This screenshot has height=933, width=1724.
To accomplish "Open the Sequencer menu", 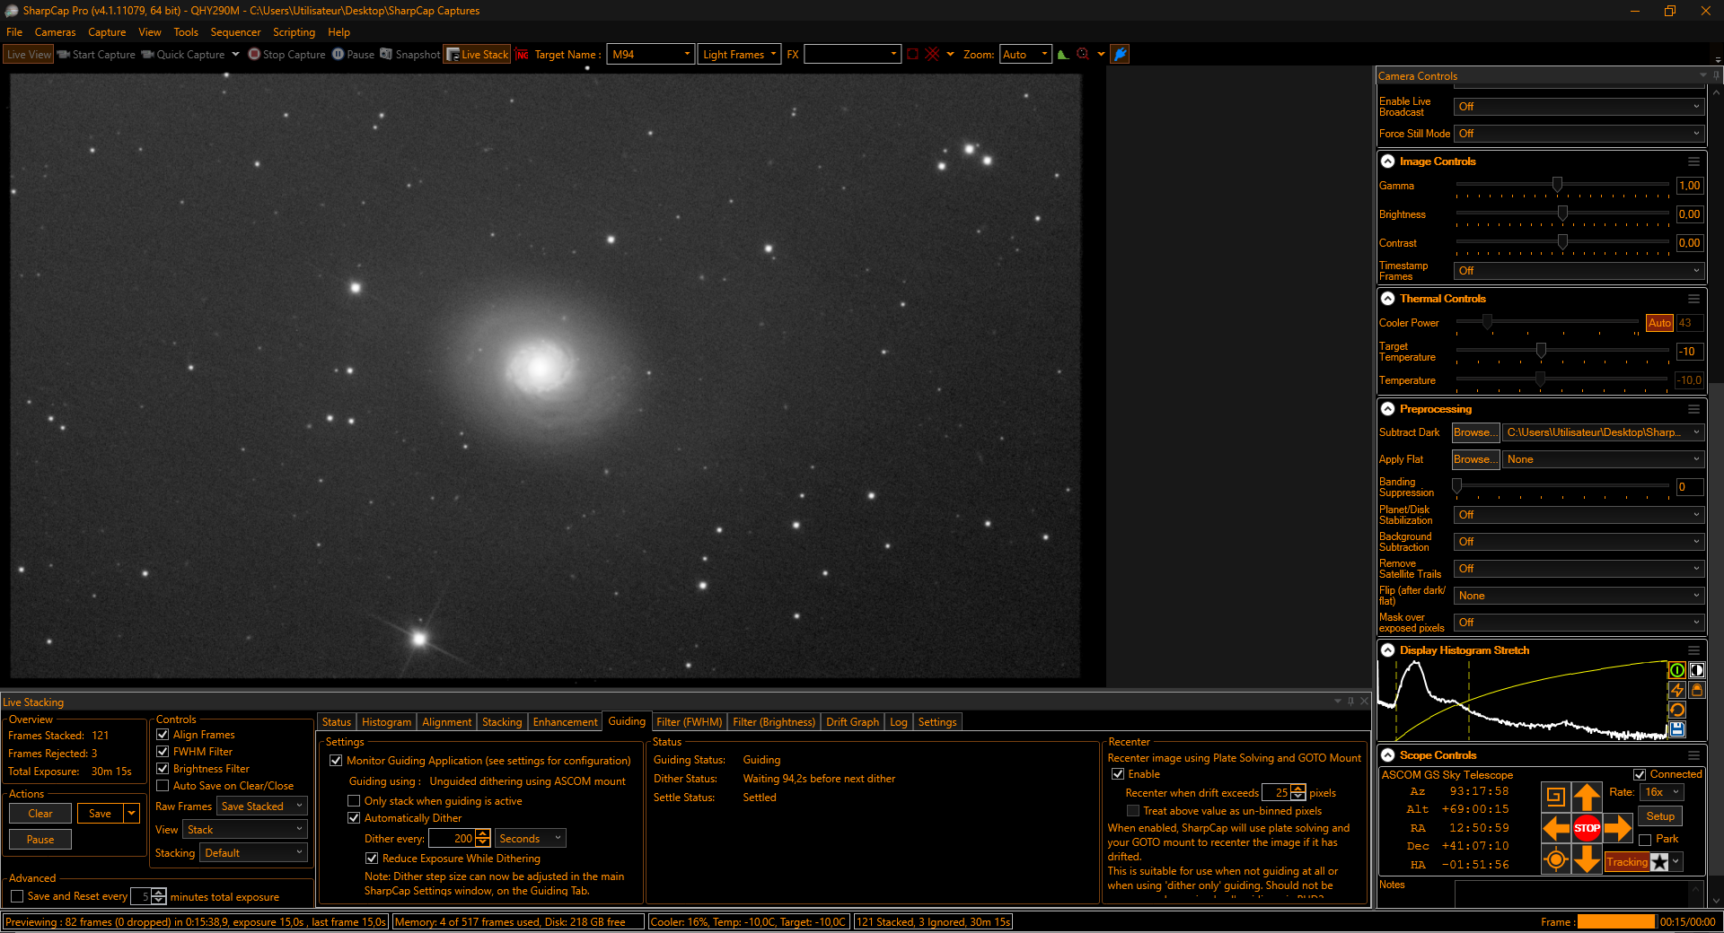I will [235, 32].
